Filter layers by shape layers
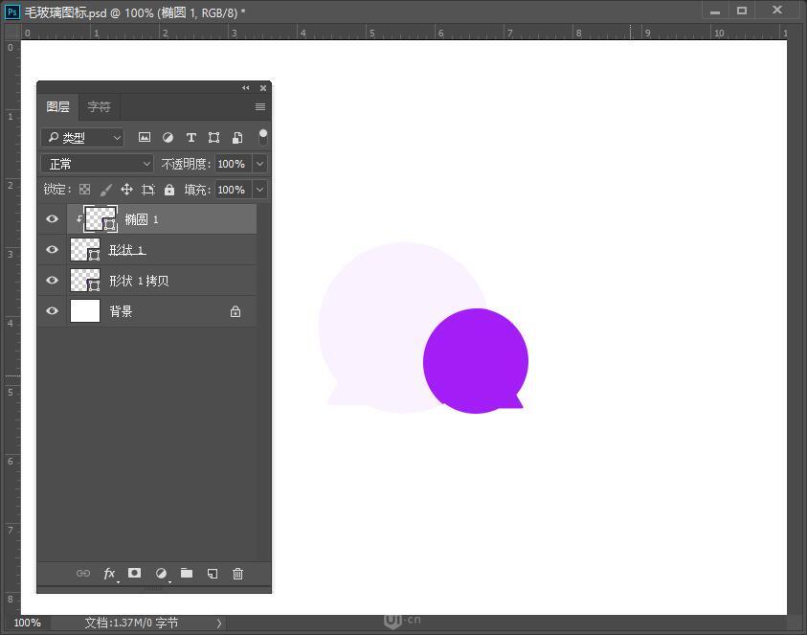 [x=213, y=137]
